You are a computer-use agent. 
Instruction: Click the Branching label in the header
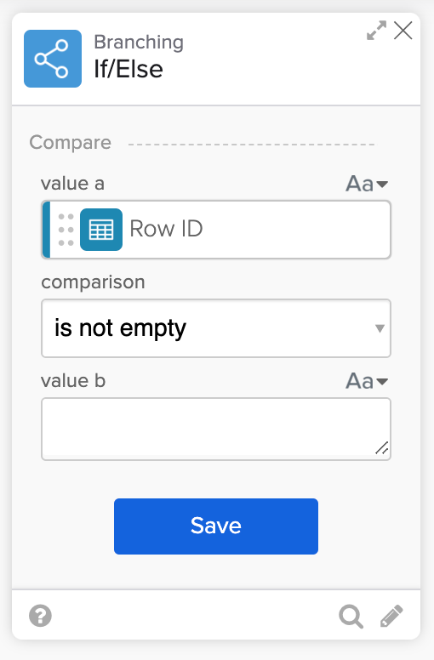point(139,43)
